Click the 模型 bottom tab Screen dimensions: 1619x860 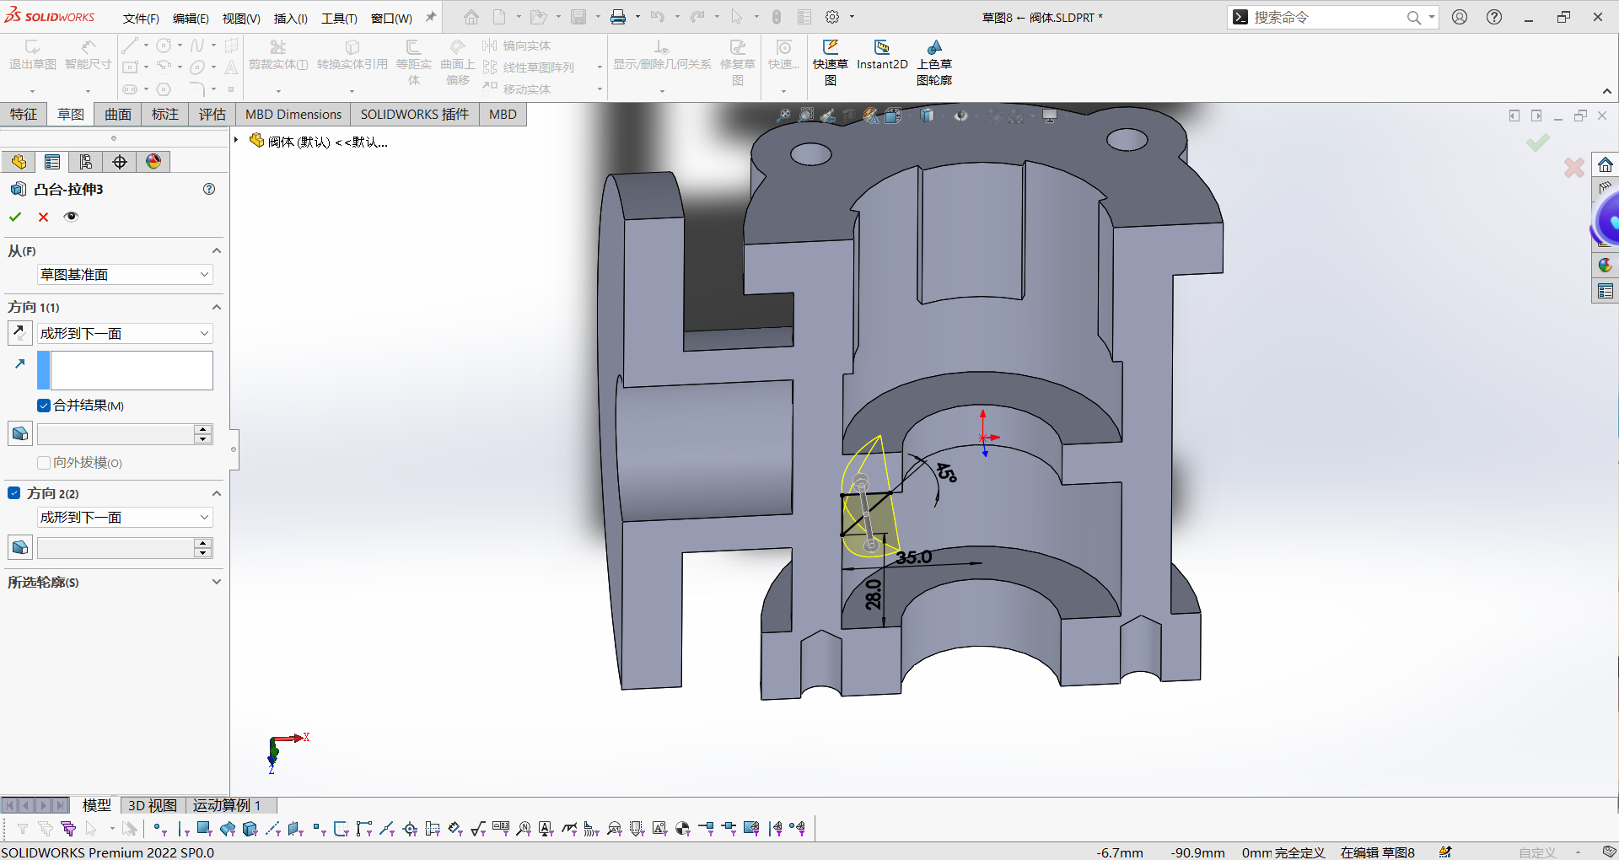tap(97, 805)
